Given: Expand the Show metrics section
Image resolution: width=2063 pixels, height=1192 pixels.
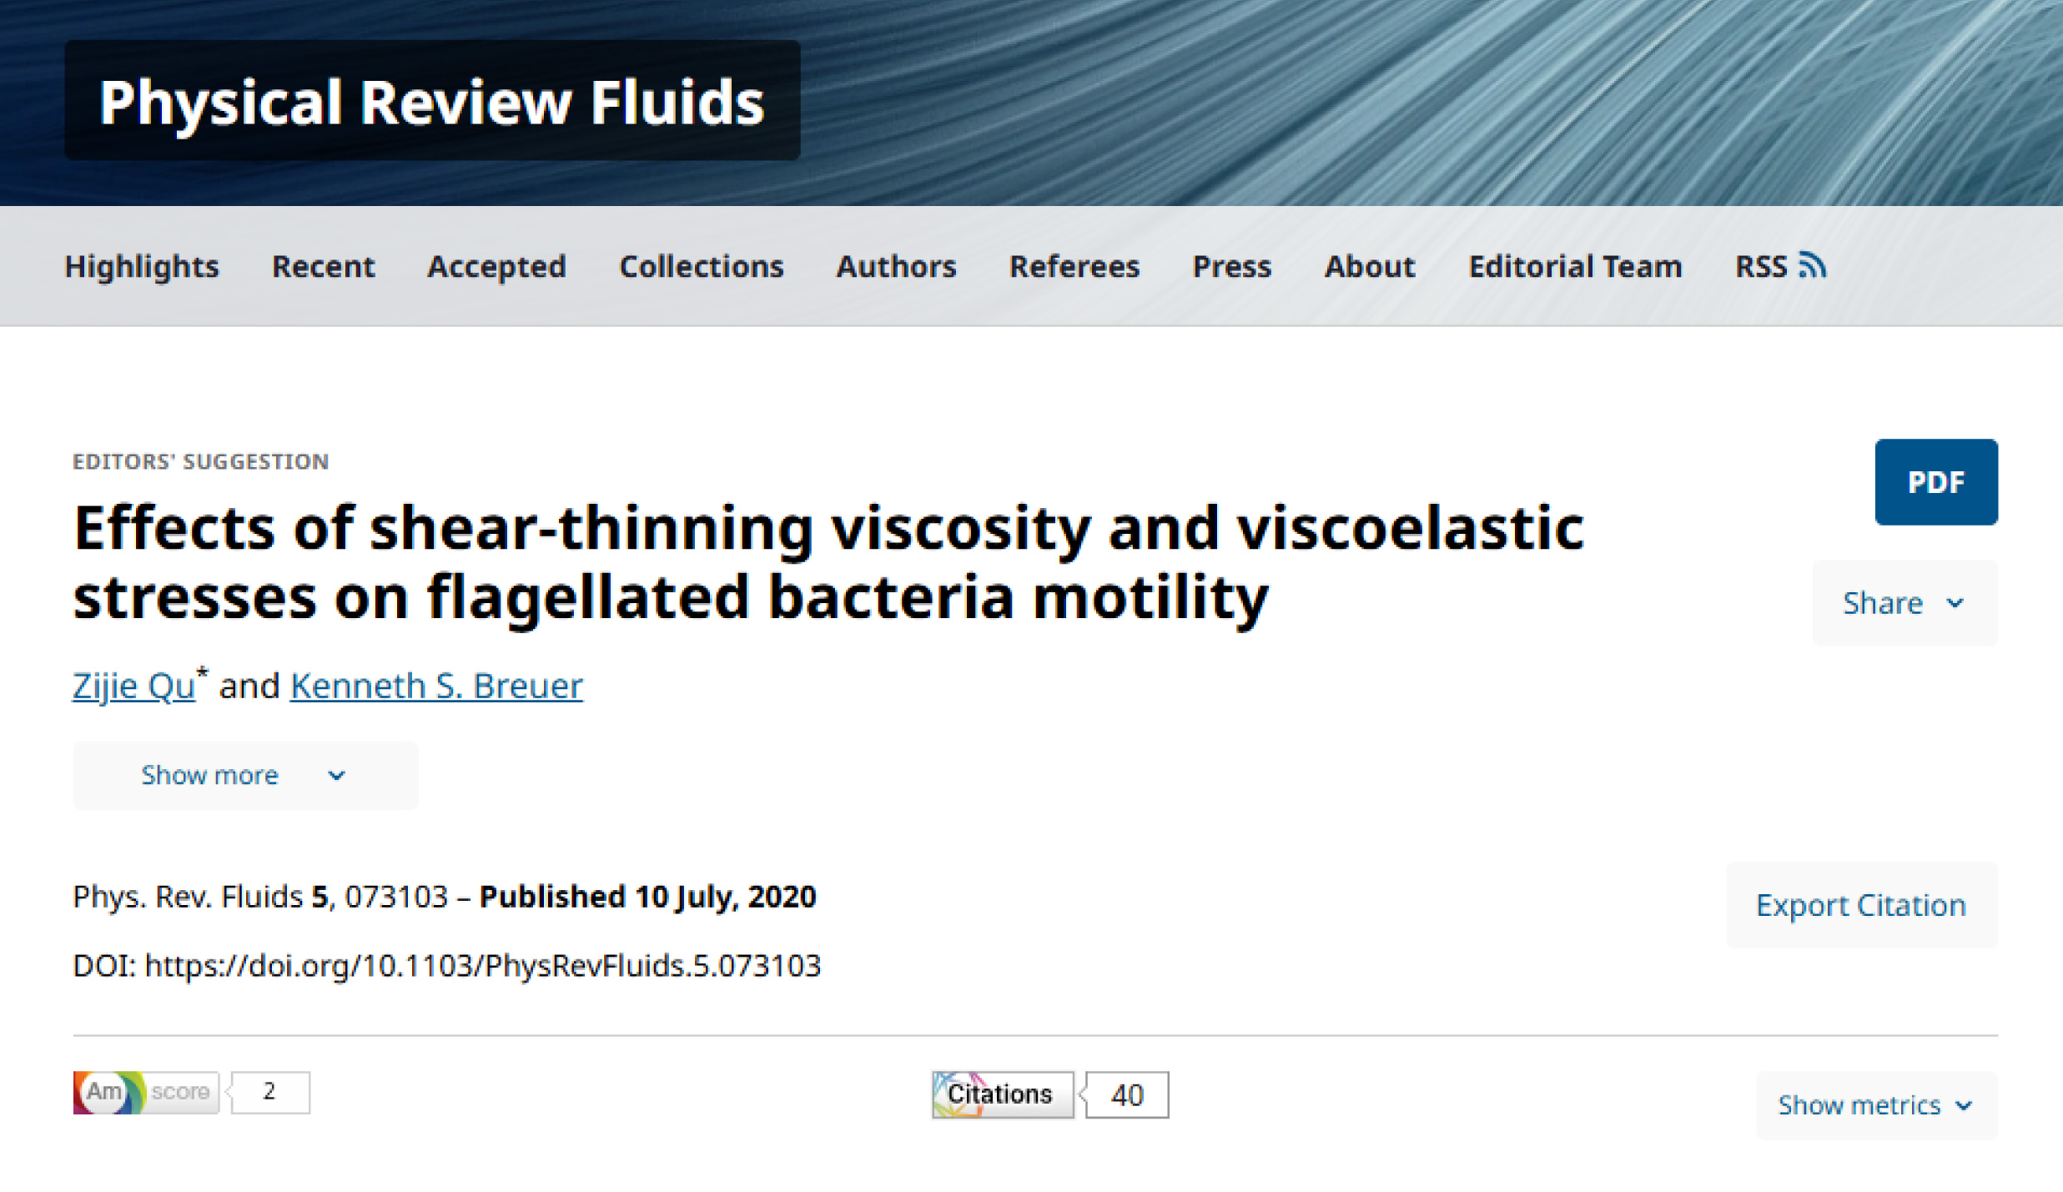Looking at the screenshot, I should click(x=1876, y=1105).
